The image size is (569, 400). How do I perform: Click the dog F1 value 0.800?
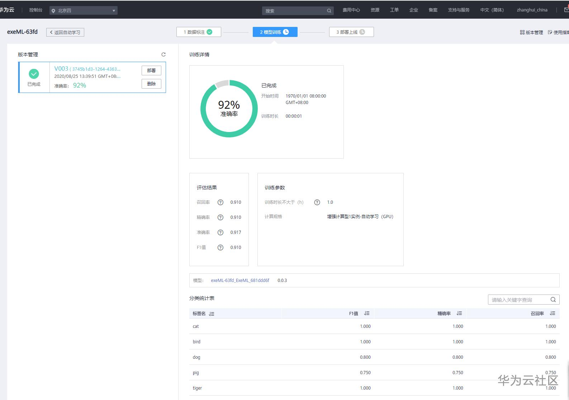365,357
